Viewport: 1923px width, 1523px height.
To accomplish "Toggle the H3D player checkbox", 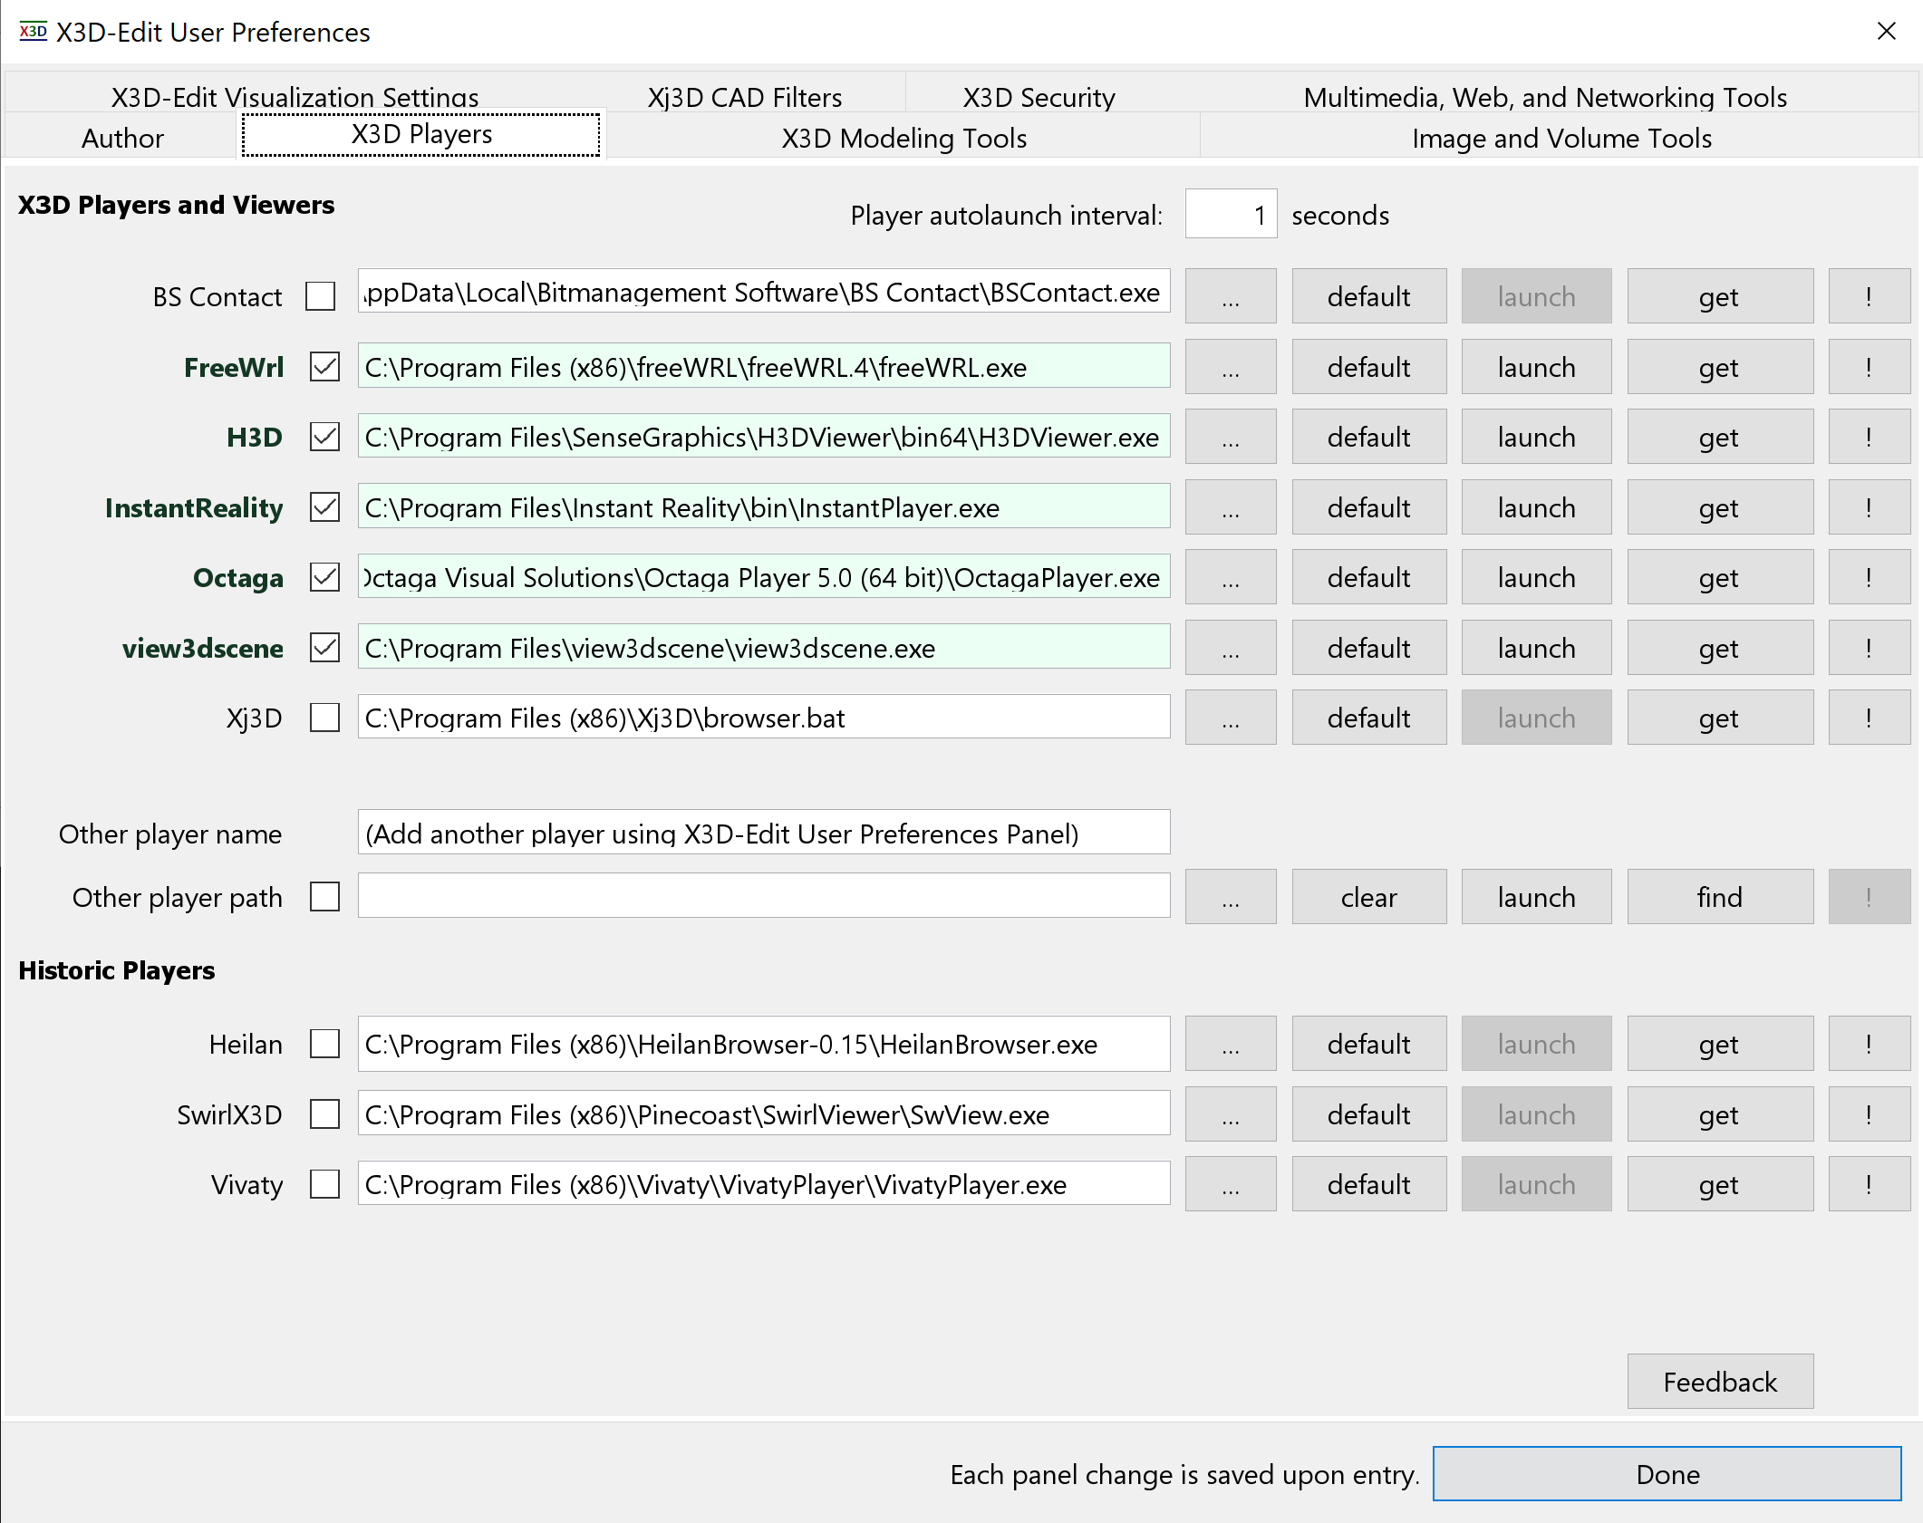I will click(324, 437).
